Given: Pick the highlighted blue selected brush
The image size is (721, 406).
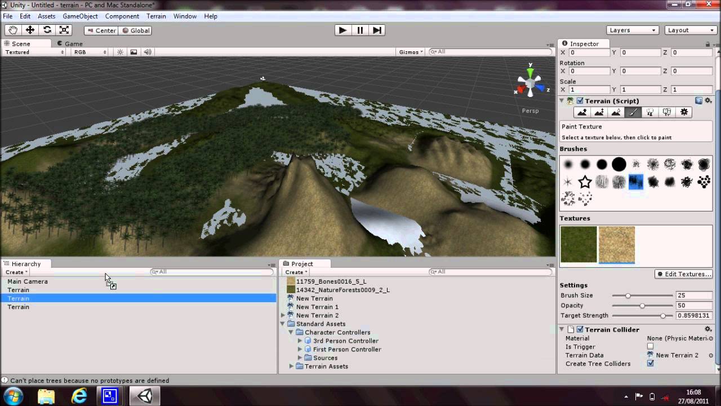Looking at the screenshot, I should click(x=636, y=182).
